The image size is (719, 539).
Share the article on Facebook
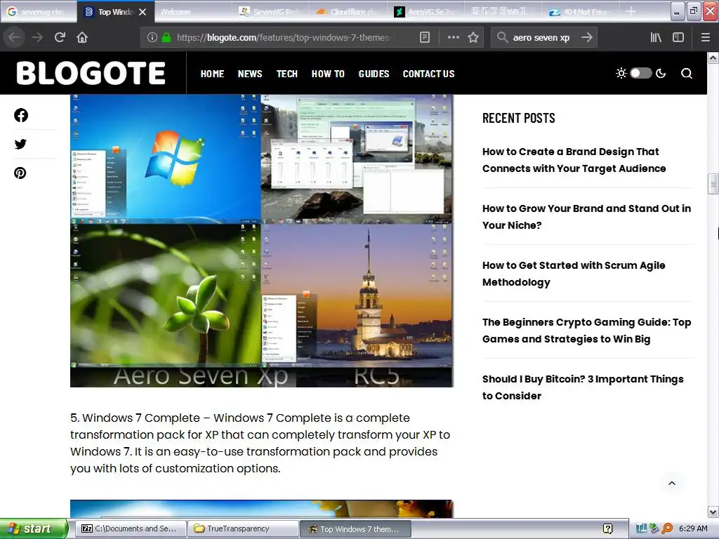click(x=20, y=115)
